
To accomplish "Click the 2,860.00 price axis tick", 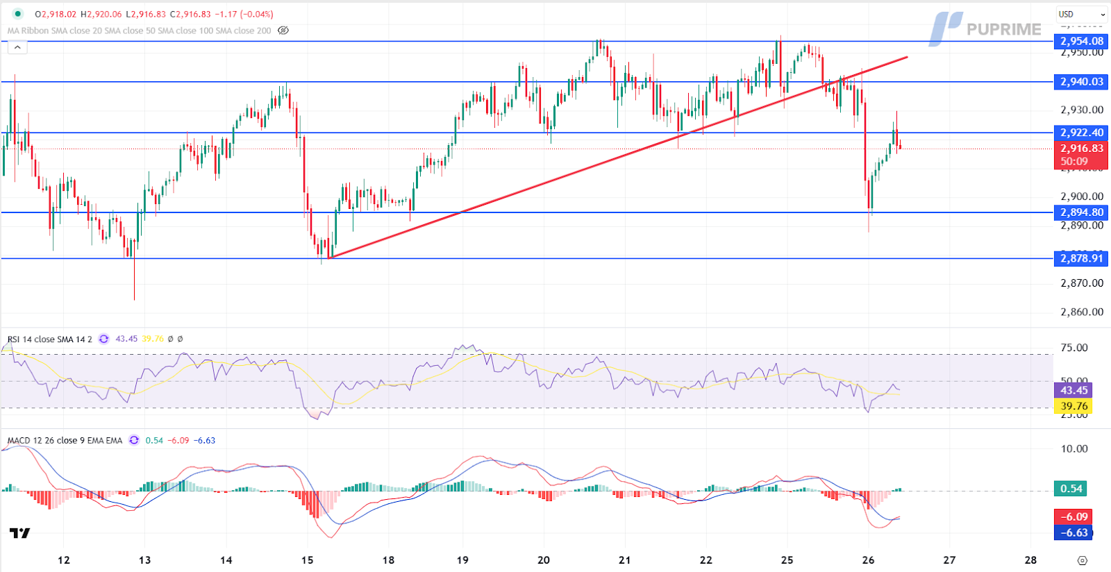I will [x=1082, y=312].
